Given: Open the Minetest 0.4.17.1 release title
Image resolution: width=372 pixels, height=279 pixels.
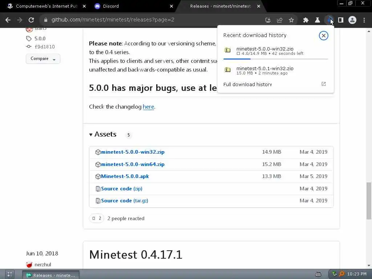Looking at the screenshot, I should [136, 255].
